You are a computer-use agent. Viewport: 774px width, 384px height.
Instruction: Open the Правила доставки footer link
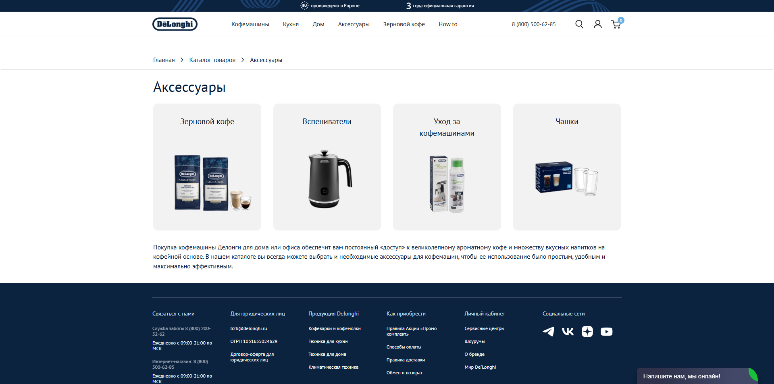click(406, 360)
